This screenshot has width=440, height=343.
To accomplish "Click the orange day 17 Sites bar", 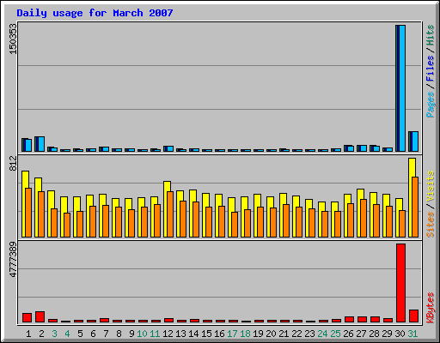I will (x=235, y=225).
